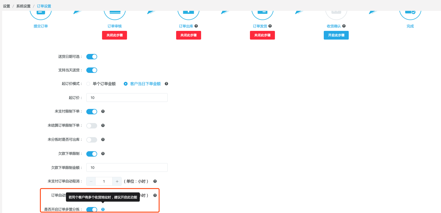Click 订单设置 breadcrumb
The width and height of the screenshot is (441, 213).
tap(44, 6)
